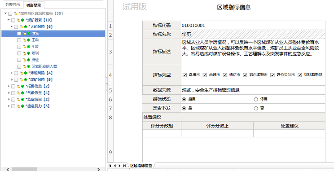The height and width of the screenshot is (171, 334).
Task: Go to next sheet navigation arrow
Action: coord(119,166)
